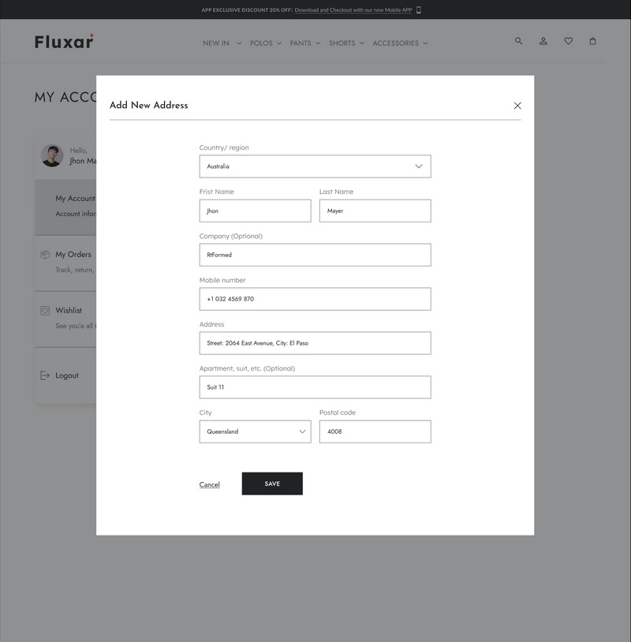Click Jhon Mayer's profile avatar
The image size is (631, 642).
pos(51,157)
